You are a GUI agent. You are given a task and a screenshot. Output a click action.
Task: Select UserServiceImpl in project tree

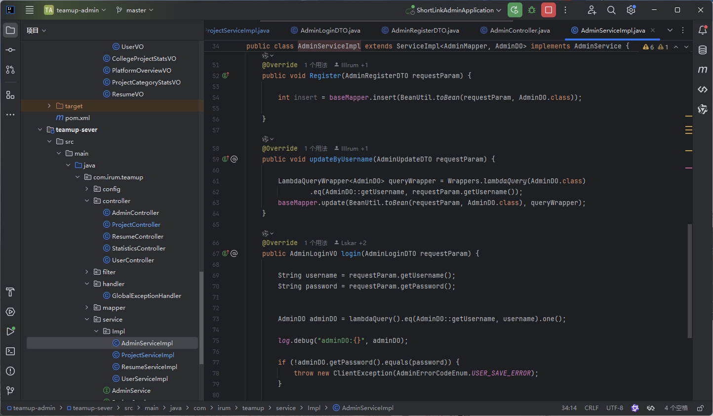144,379
